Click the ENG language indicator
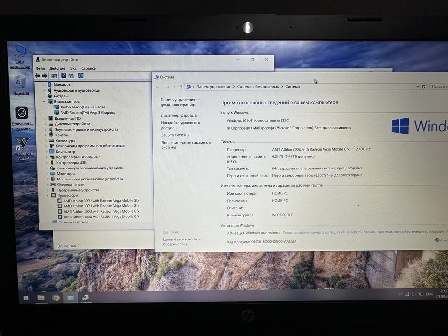This screenshot has height=336, width=448. 429,294
